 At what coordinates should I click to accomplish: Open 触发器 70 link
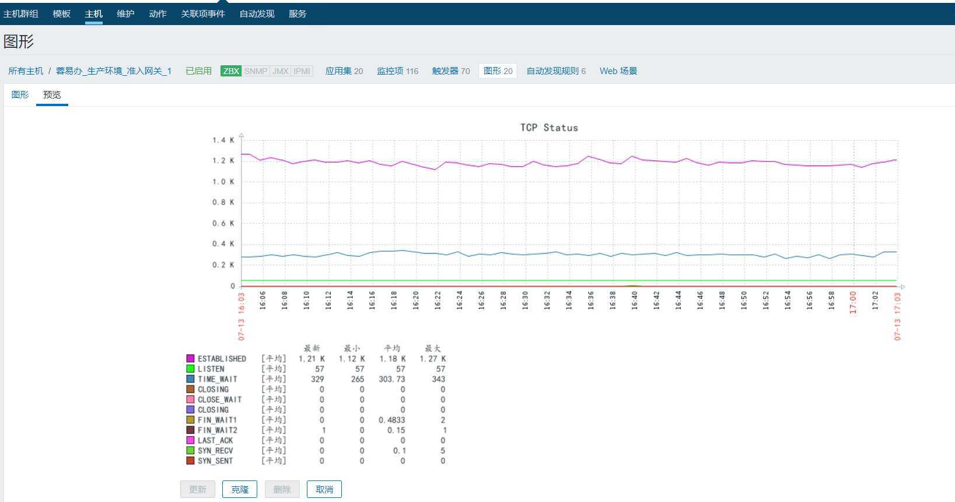tap(450, 71)
